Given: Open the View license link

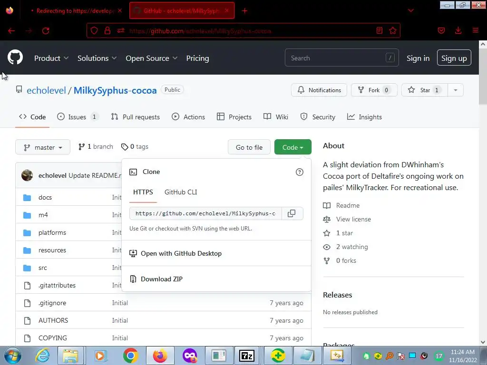Looking at the screenshot, I should [347, 219].
